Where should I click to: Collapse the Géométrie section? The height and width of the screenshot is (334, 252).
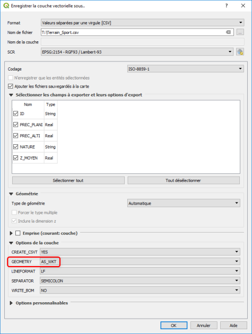pos(11,194)
